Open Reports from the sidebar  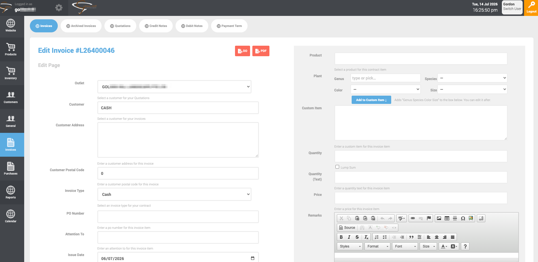11,192
